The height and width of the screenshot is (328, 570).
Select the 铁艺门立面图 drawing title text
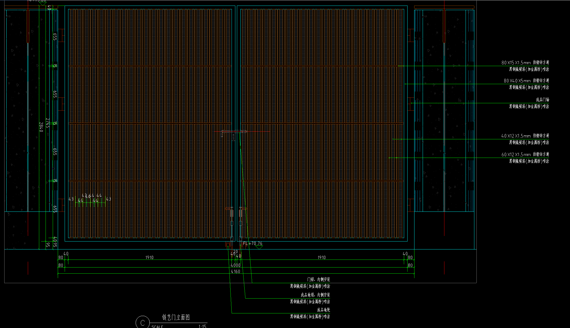click(176, 317)
